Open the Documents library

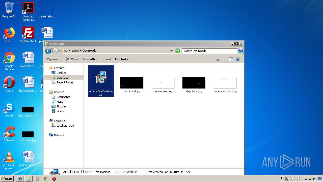(x=61, y=97)
